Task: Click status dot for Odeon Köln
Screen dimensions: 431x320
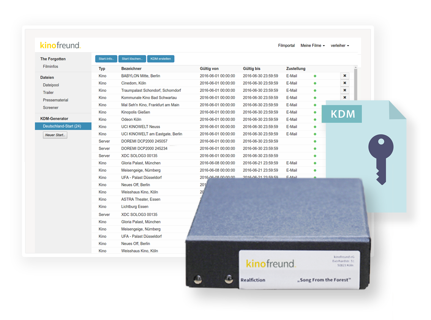Action: tap(315, 120)
